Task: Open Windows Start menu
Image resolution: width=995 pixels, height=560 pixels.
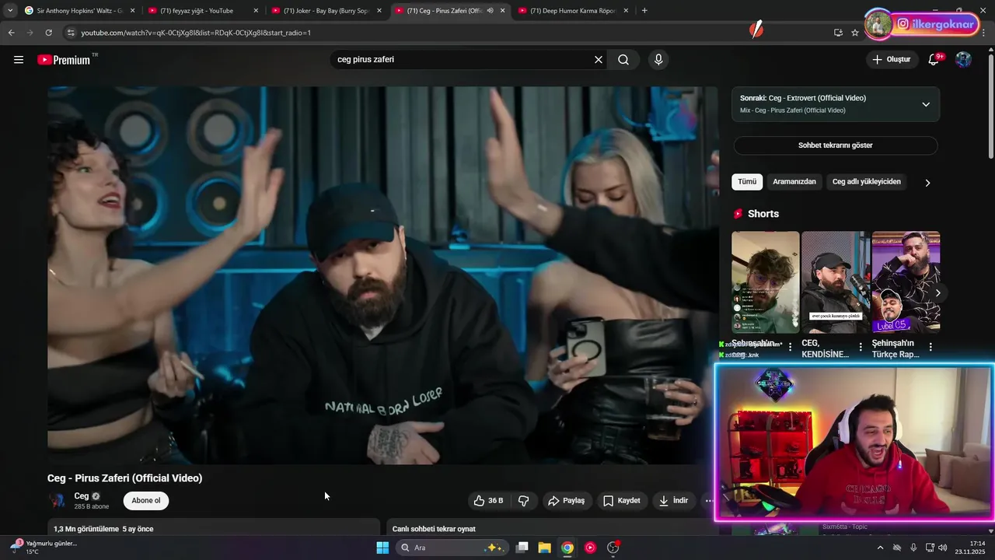Action: tap(382, 548)
